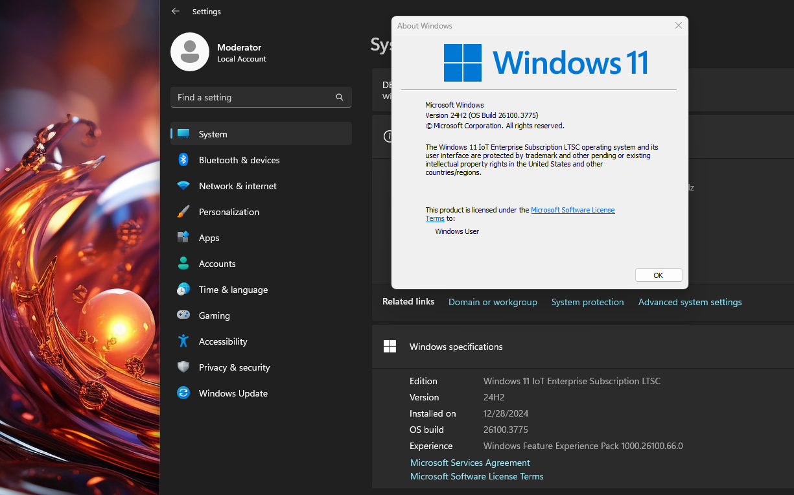This screenshot has width=794, height=495.
Task: Select System in the sidebar
Action: coord(261,134)
